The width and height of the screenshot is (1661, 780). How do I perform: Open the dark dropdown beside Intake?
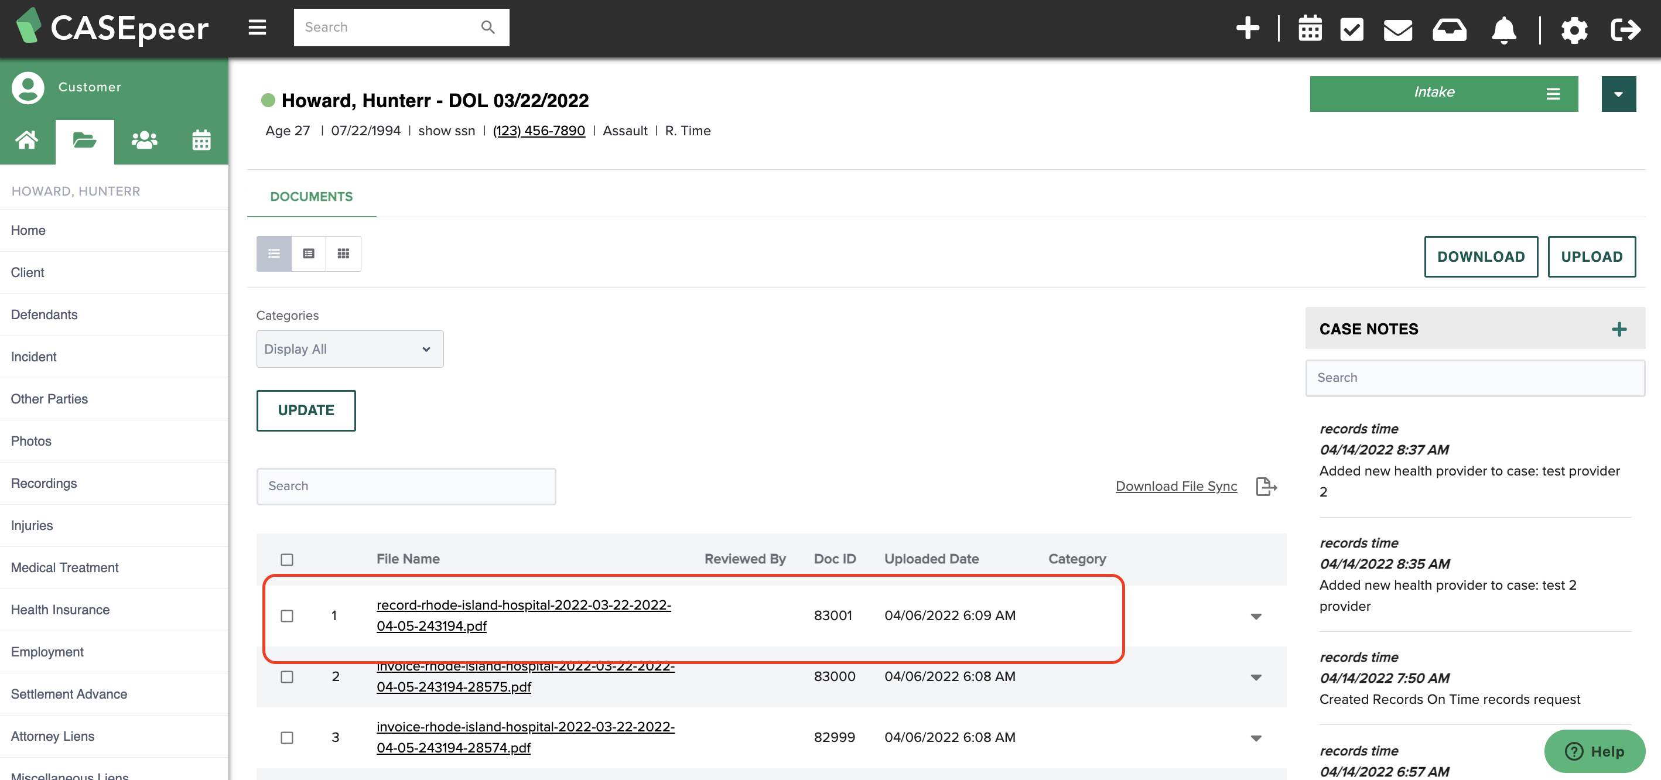click(x=1618, y=94)
